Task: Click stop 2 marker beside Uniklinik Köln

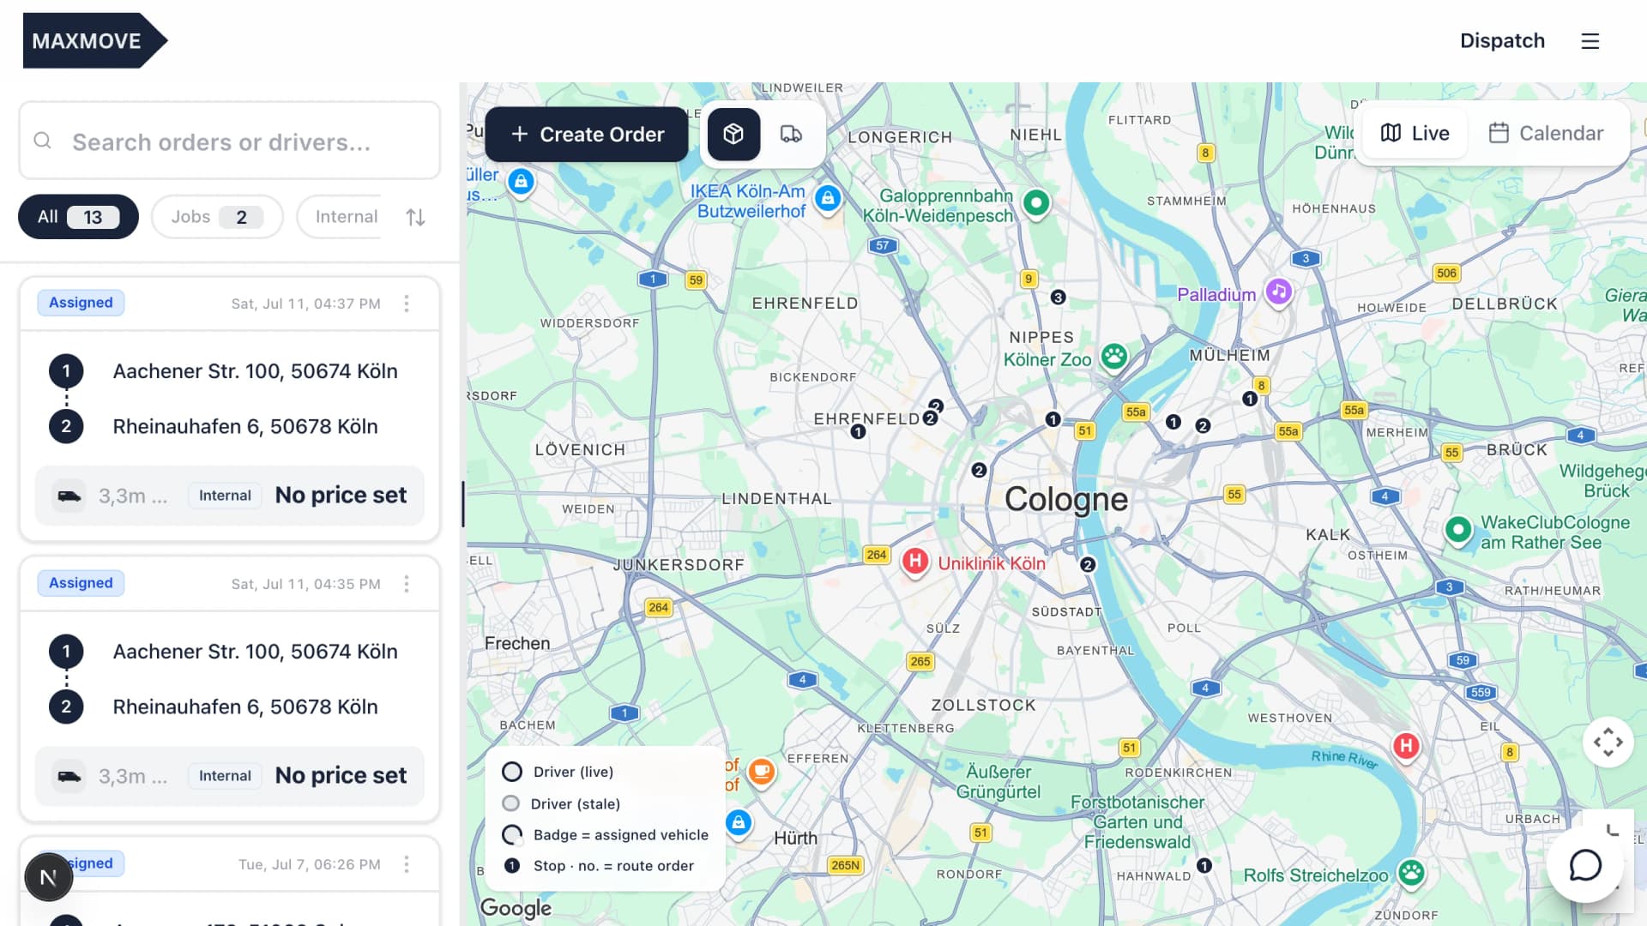Action: [1088, 565]
